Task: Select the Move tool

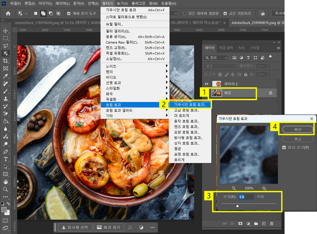Action: tap(5, 31)
